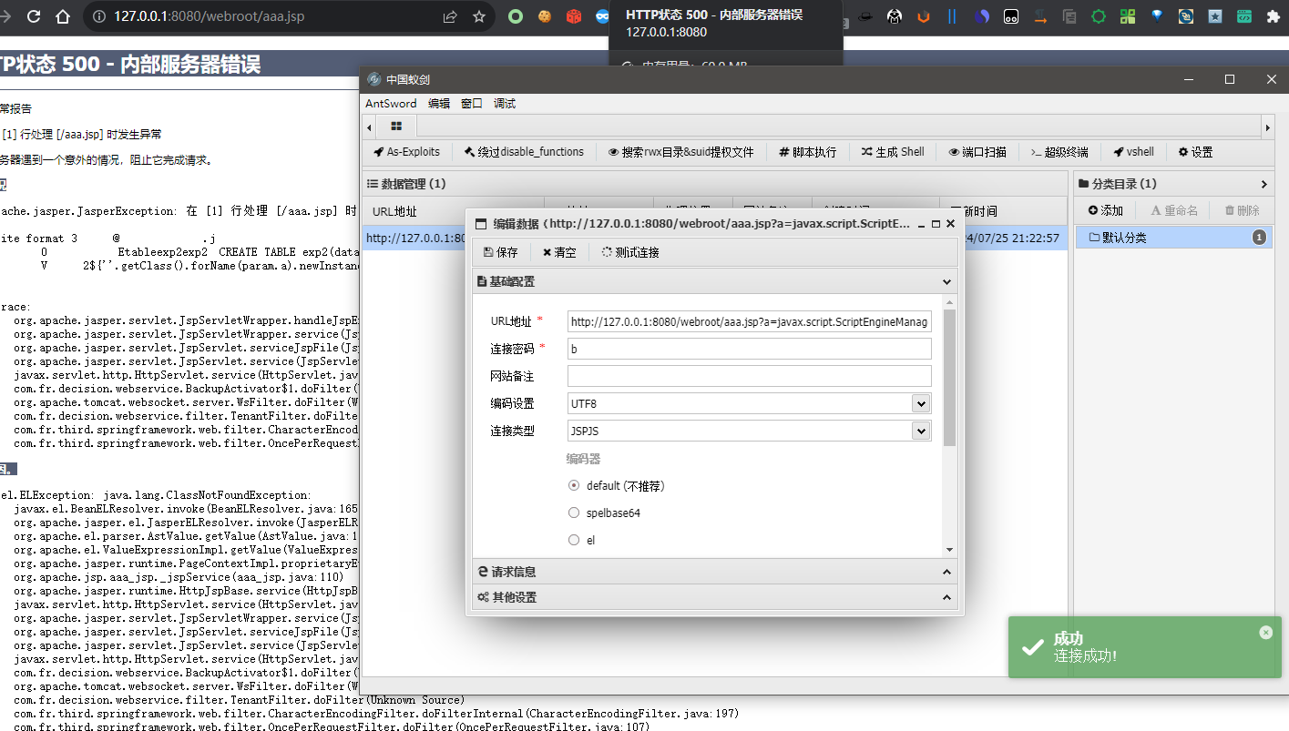Click the code brackets browser extension icon
Viewport: 1289px width, 731px height.
point(1244,16)
